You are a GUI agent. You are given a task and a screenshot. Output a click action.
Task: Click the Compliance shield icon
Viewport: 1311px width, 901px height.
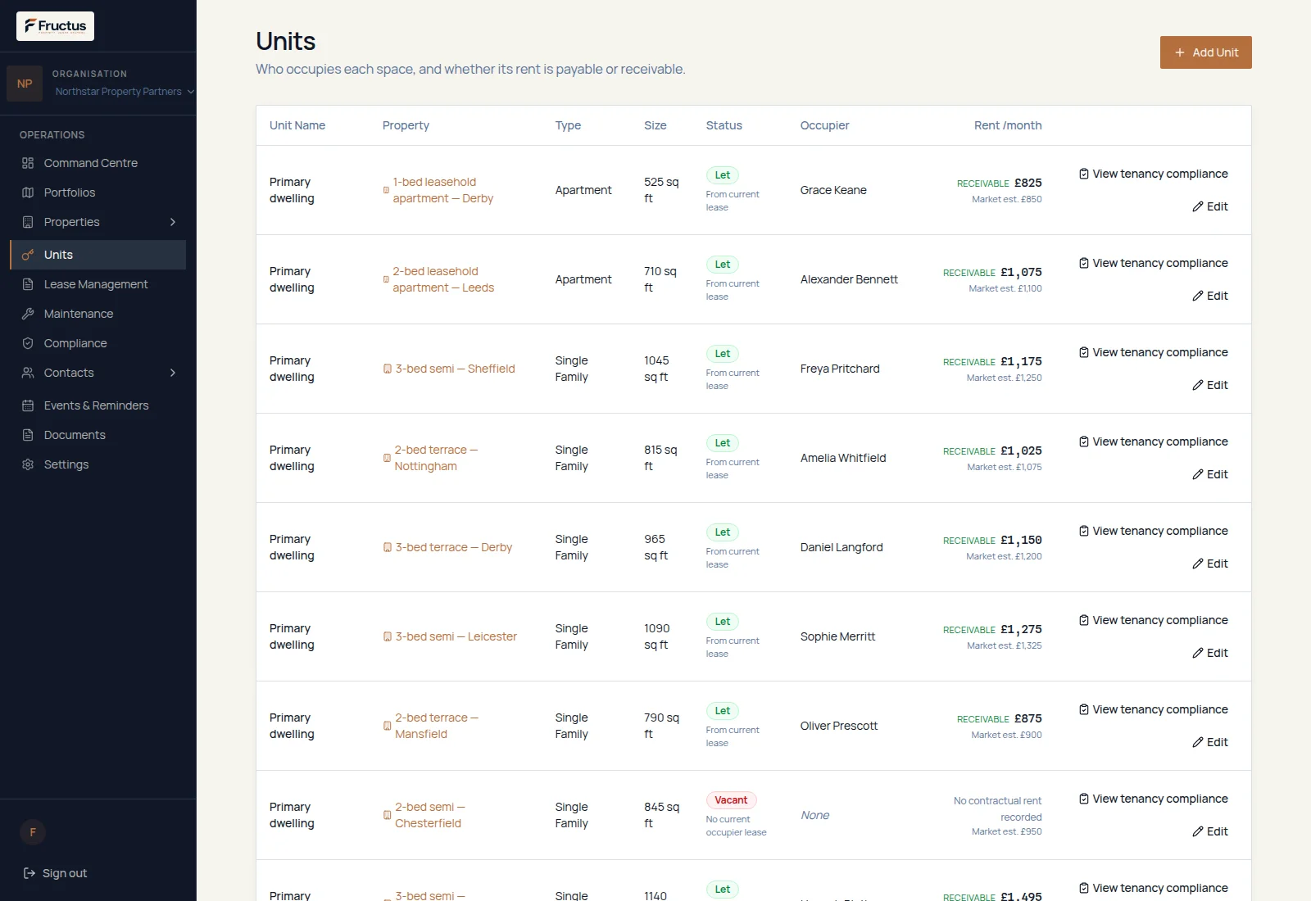[28, 343]
